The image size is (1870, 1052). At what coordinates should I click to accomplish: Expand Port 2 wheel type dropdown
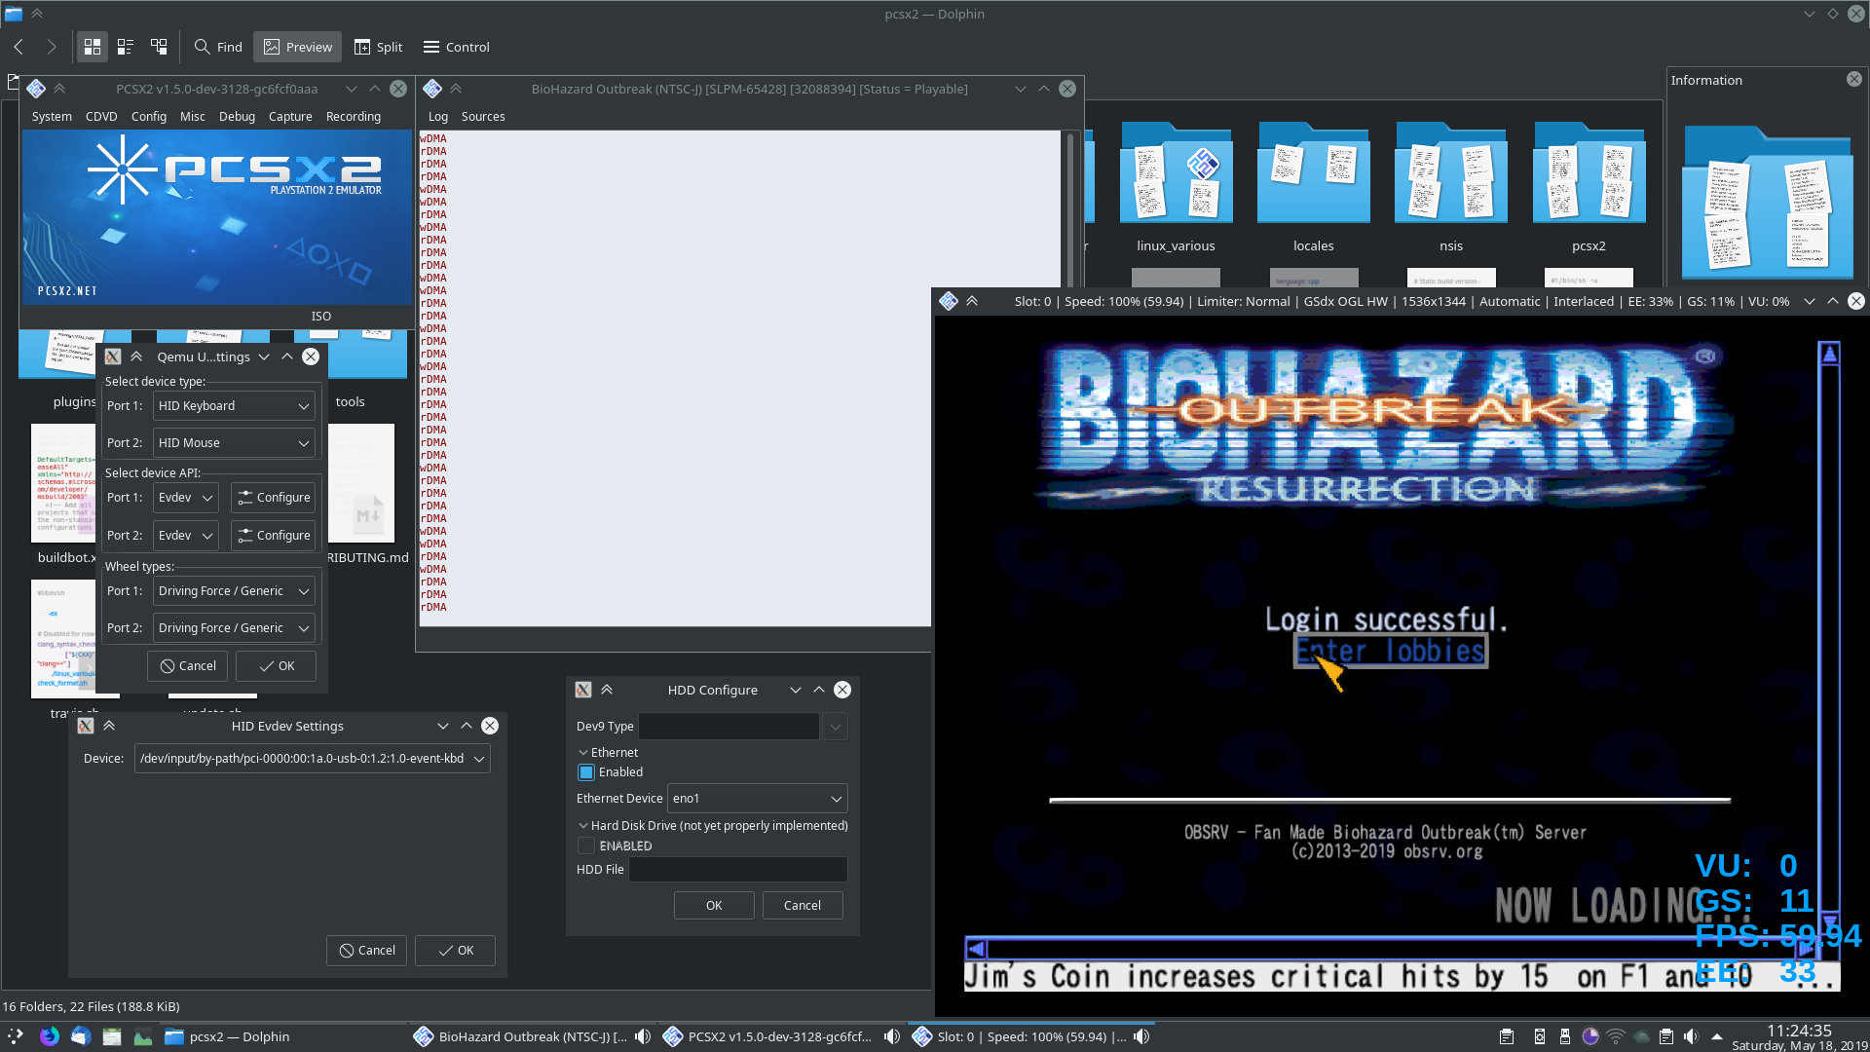(234, 628)
